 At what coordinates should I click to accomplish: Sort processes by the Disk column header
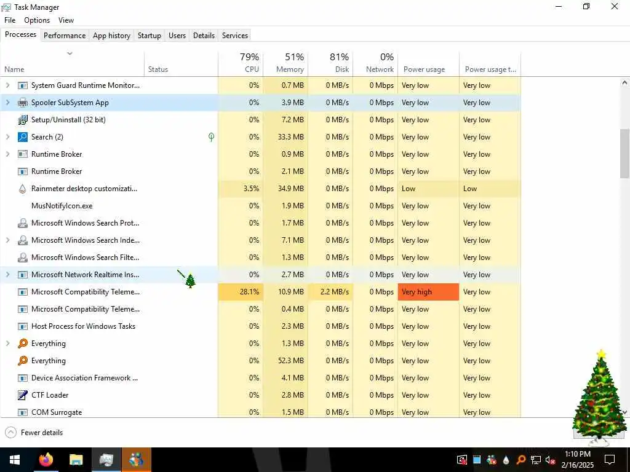point(330,63)
